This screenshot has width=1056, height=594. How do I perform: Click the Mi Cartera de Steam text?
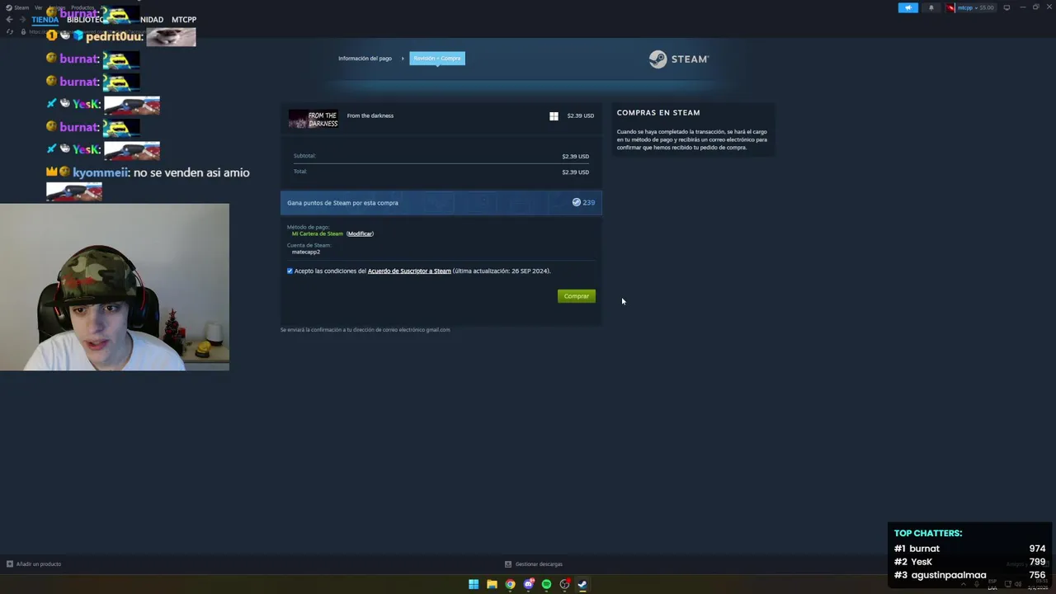tap(318, 233)
